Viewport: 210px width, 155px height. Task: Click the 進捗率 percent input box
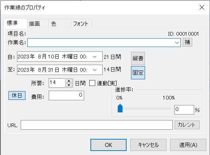point(184,110)
